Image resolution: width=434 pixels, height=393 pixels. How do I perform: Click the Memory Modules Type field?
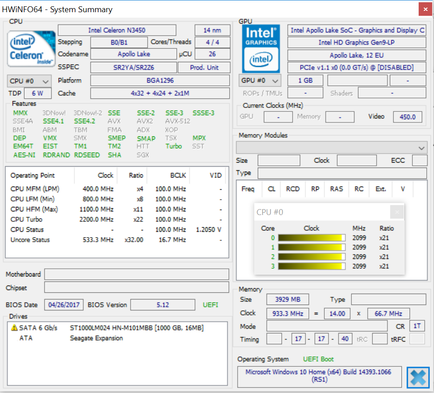pyautogui.click(x=342, y=173)
